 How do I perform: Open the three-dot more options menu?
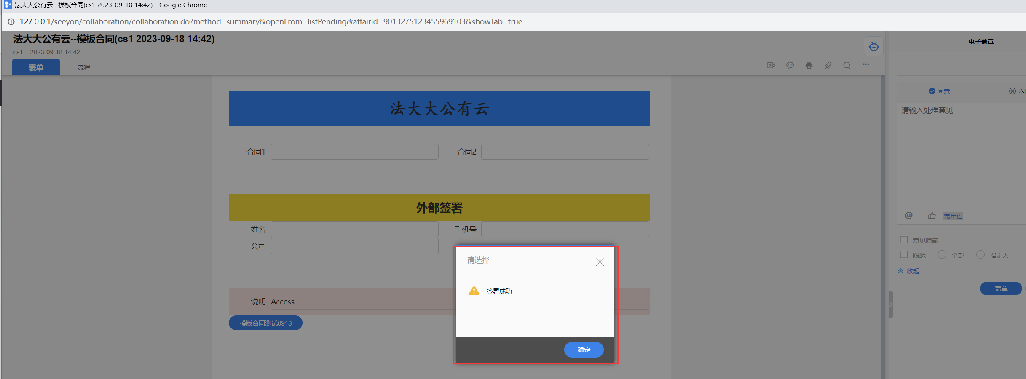coord(866,64)
